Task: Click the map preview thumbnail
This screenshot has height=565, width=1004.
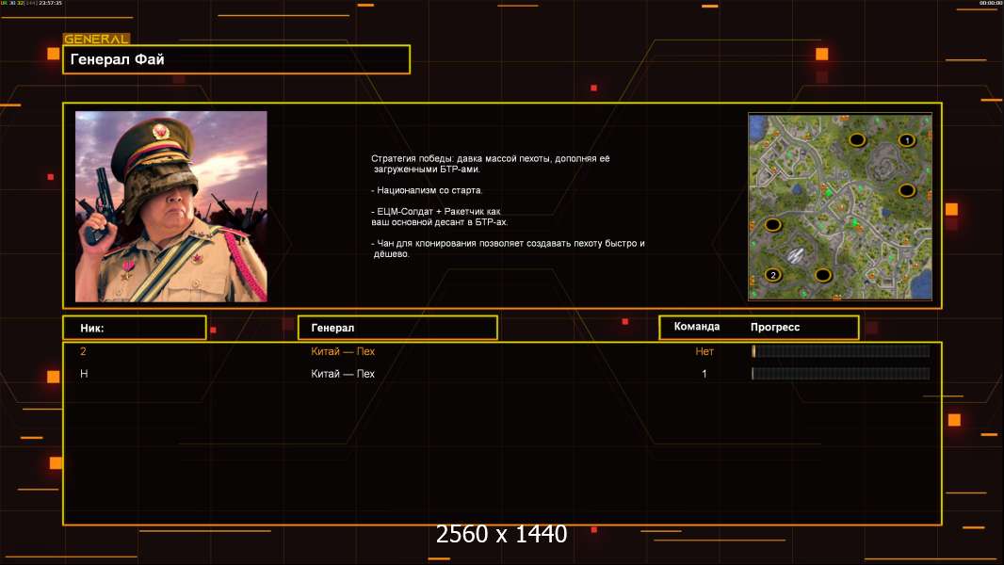Action: click(840, 206)
